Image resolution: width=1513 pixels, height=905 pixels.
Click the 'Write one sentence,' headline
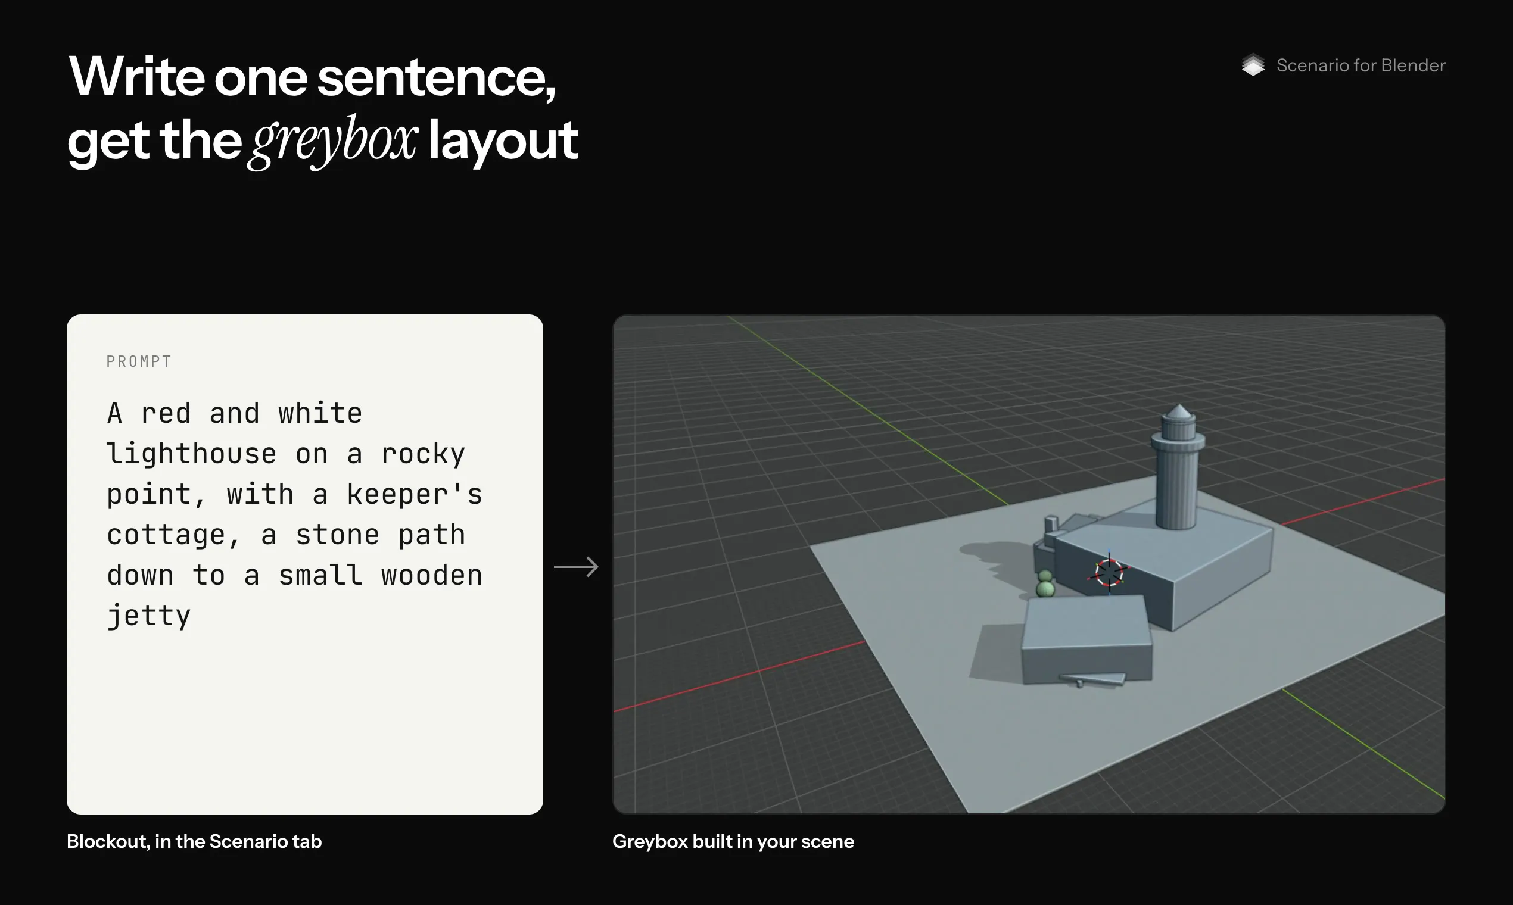pyautogui.click(x=312, y=77)
